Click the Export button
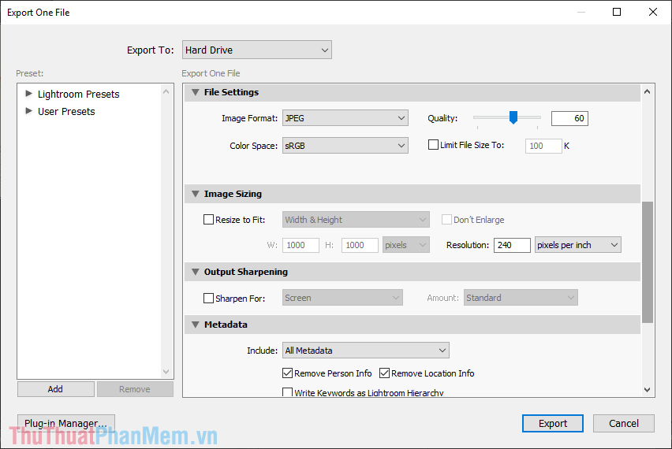This screenshot has width=672, height=449. pyautogui.click(x=552, y=423)
